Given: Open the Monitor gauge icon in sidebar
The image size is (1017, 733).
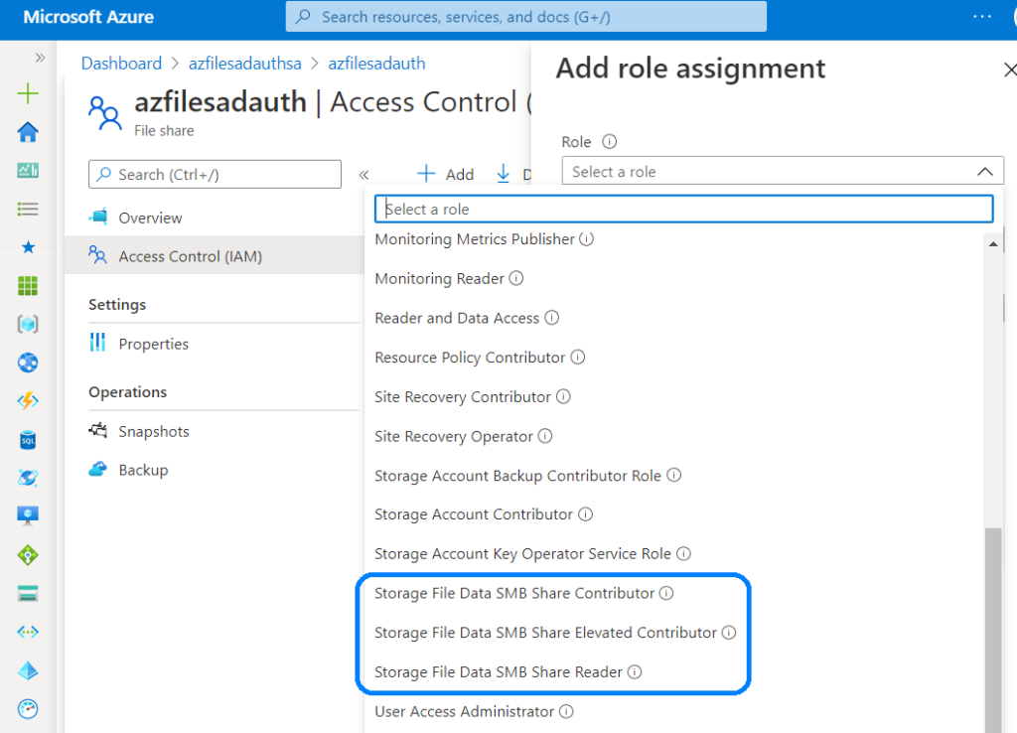Looking at the screenshot, I should click(x=27, y=709).
